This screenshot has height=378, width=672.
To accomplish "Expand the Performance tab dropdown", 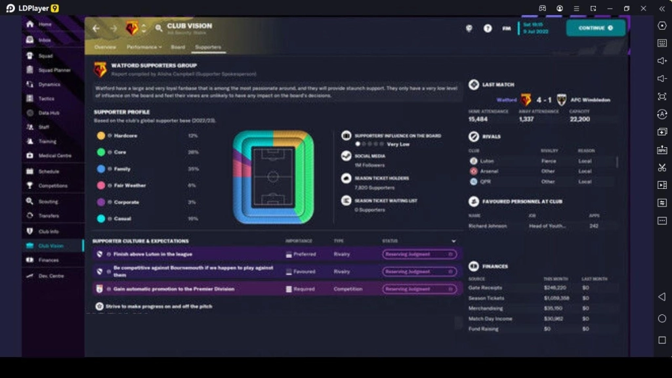I will pyautogui.click(x=144, y=47).
